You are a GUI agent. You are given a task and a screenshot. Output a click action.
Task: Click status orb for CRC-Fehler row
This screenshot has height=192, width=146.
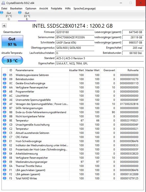pyautogui.click(x=5, y=137)
